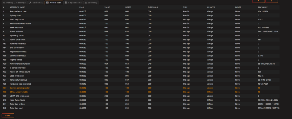292x119 pixels.
Task: Click the DONE button
Action: [x=8, y=116]
